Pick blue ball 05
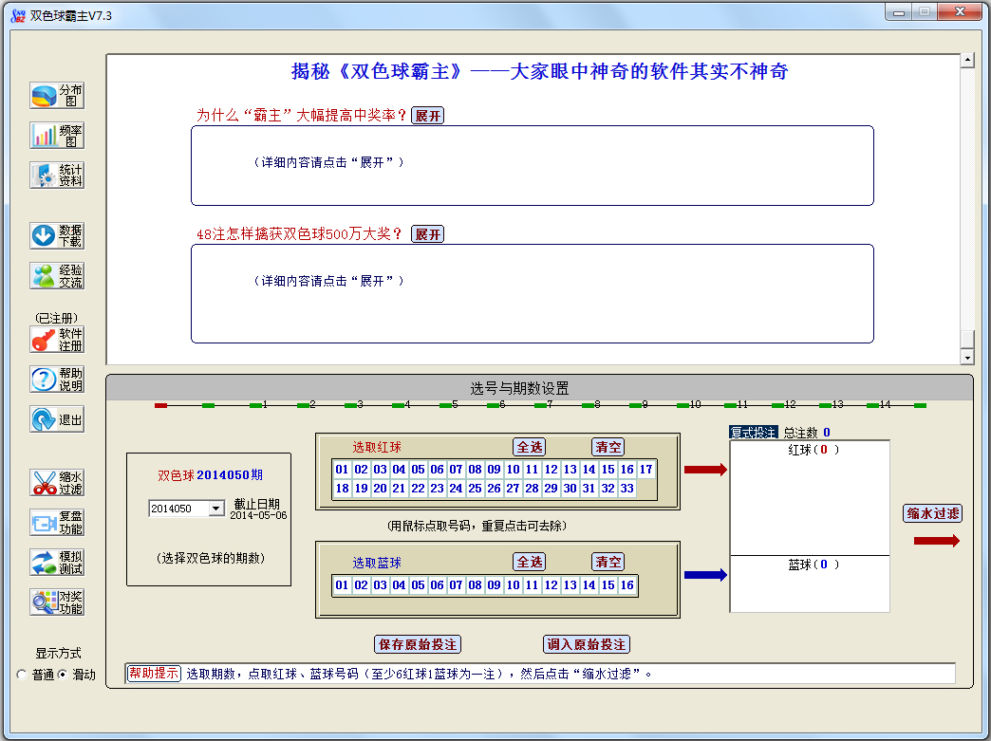This screenshot has height=741, width=991. 418,585
